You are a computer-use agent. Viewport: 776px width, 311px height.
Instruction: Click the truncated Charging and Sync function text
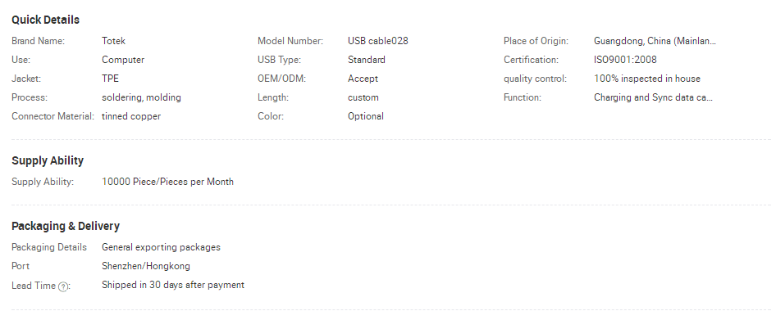pyautogui.click(x=653, y=97)
